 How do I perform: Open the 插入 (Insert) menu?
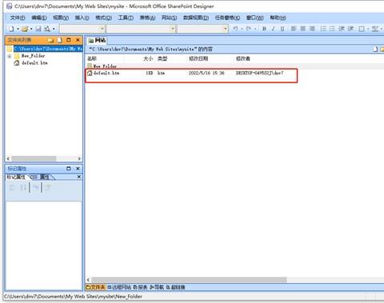pos(82,18)
